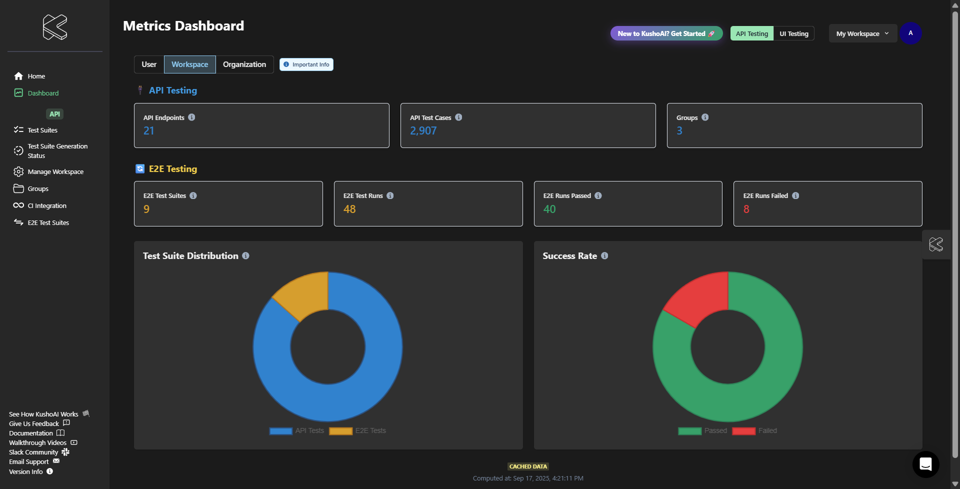
Task: Click the page vertical scrollbar
Action: pos(955,235)
